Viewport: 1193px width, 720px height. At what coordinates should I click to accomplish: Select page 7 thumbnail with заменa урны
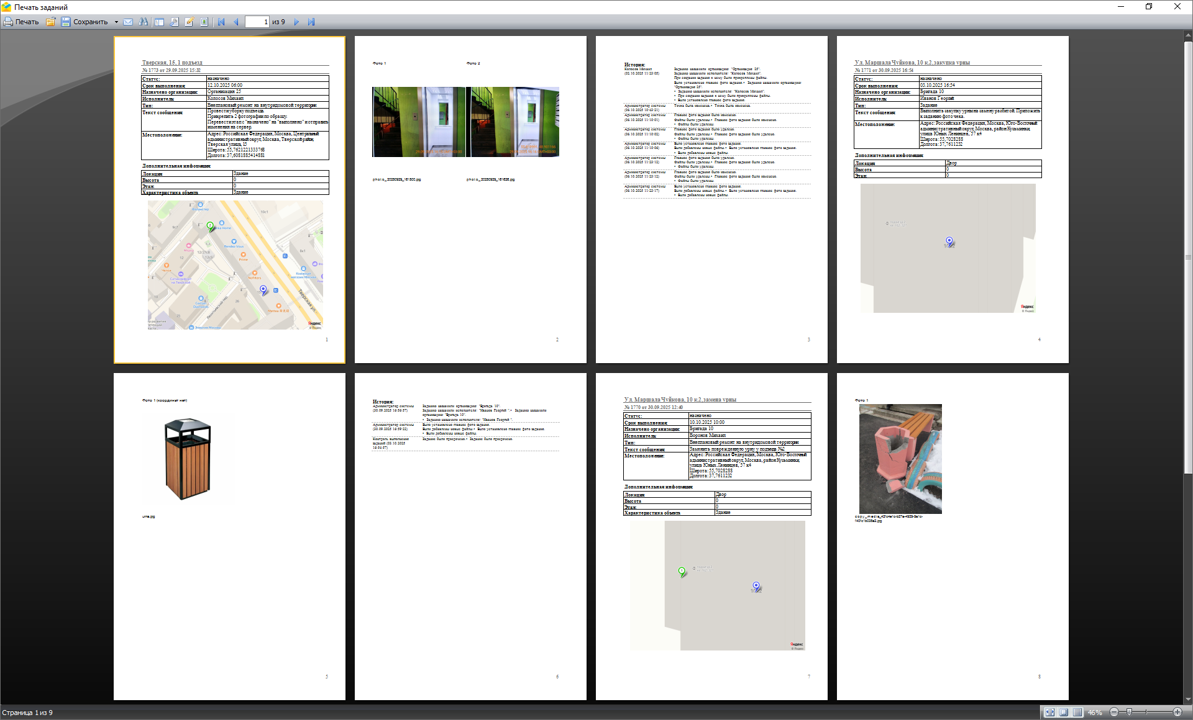pos(711,536)
